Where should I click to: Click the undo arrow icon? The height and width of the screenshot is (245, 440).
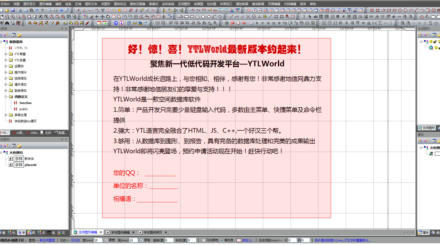pyautogui.click(x=37, y=10)
